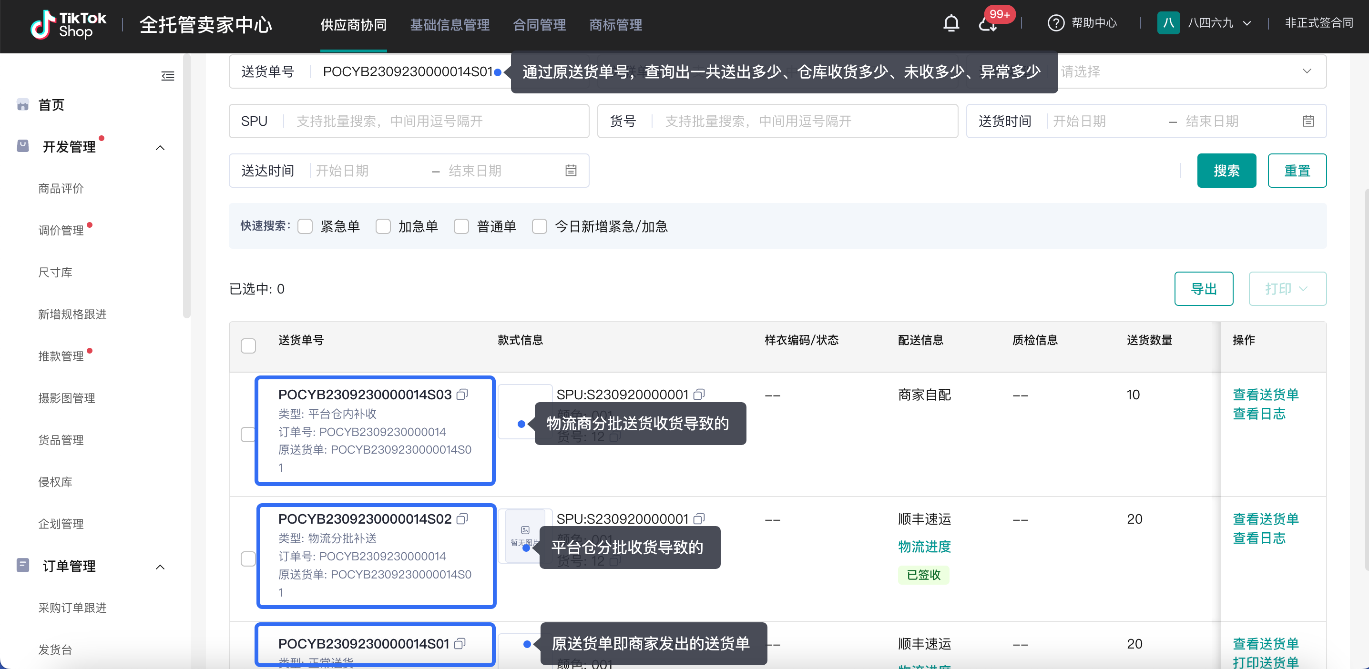Open 企划管理 in the sidebar
1369x669 pixels.
click(61, 523)
